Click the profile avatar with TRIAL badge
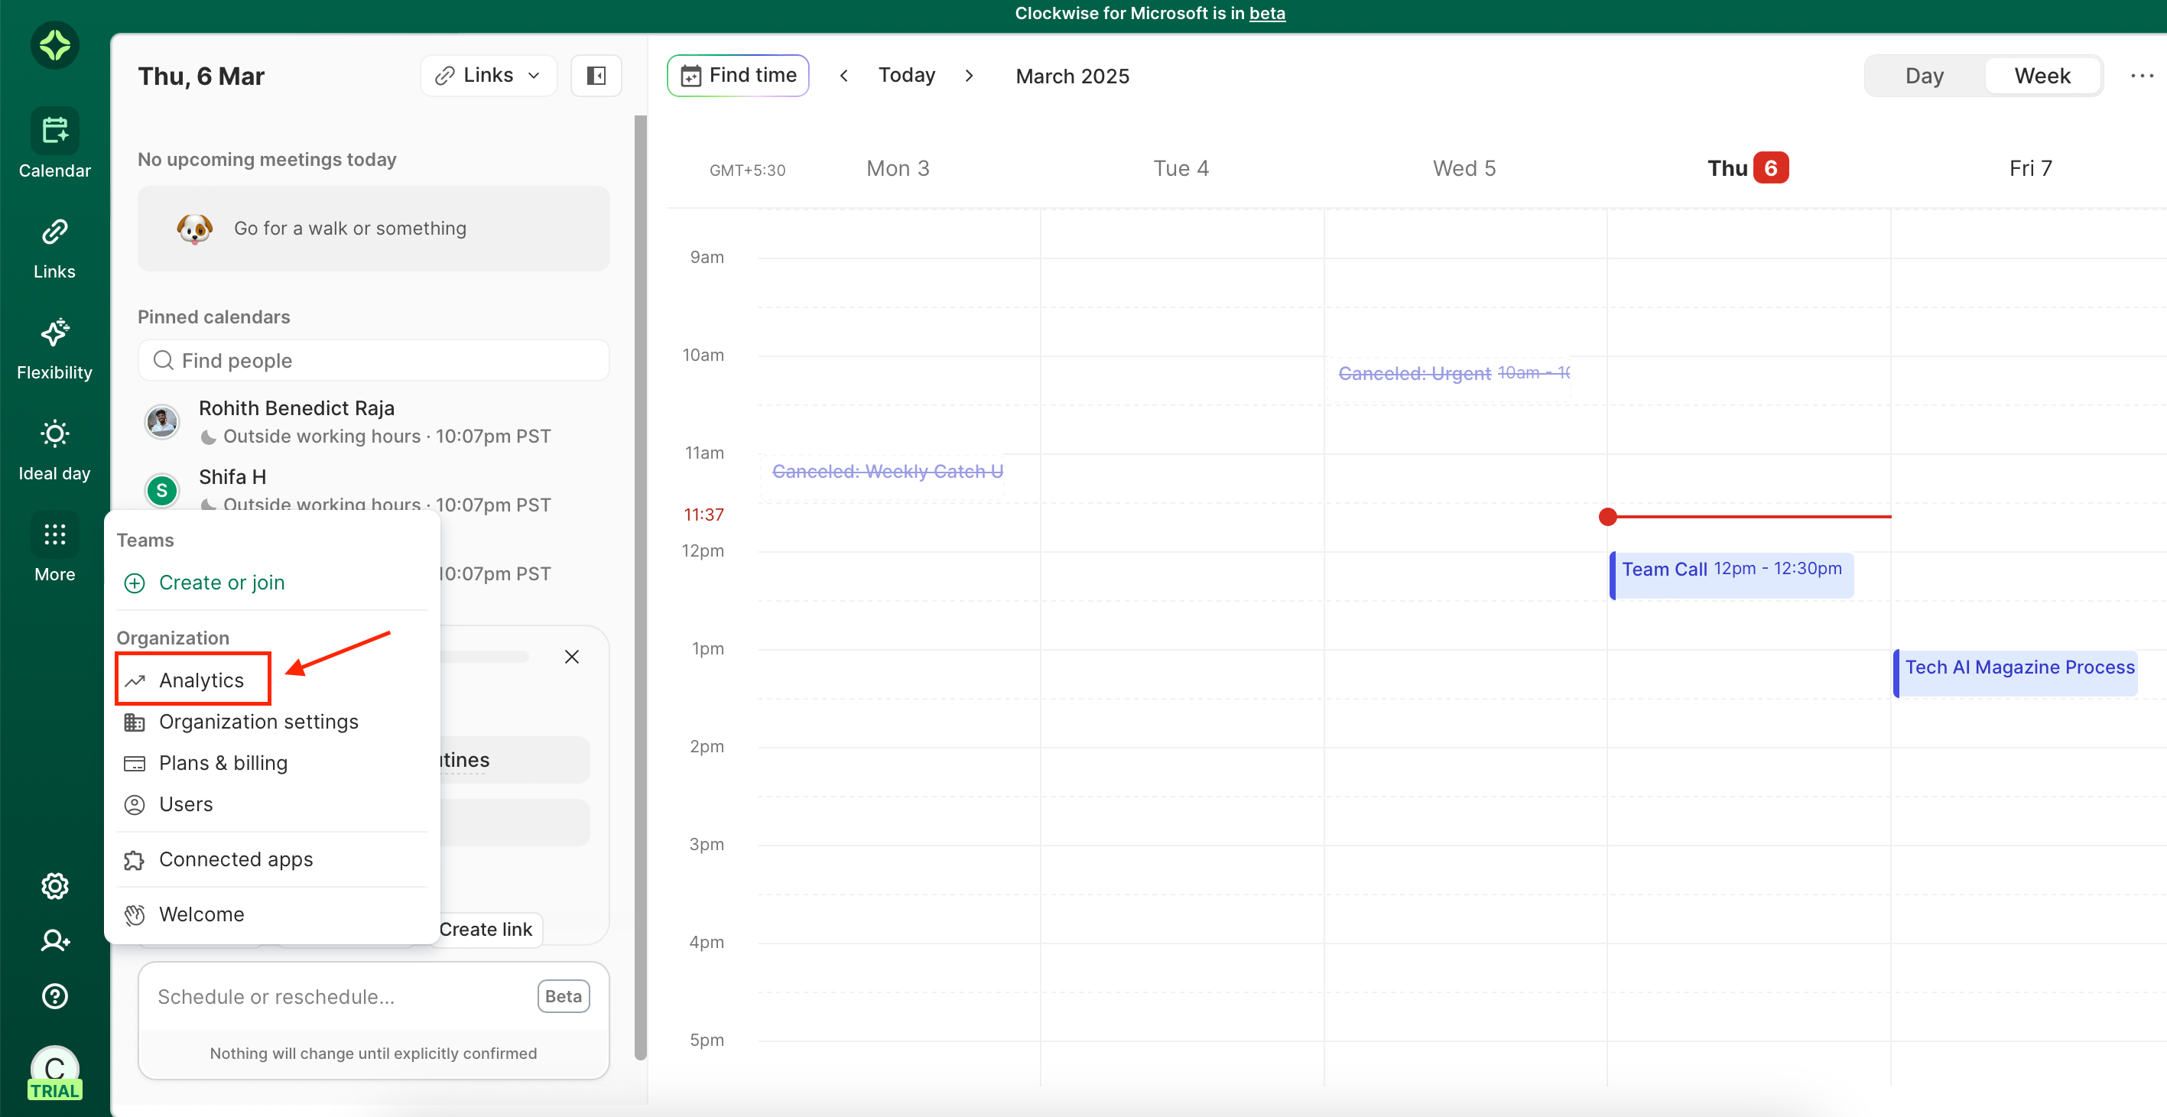 coord(55,1073)
